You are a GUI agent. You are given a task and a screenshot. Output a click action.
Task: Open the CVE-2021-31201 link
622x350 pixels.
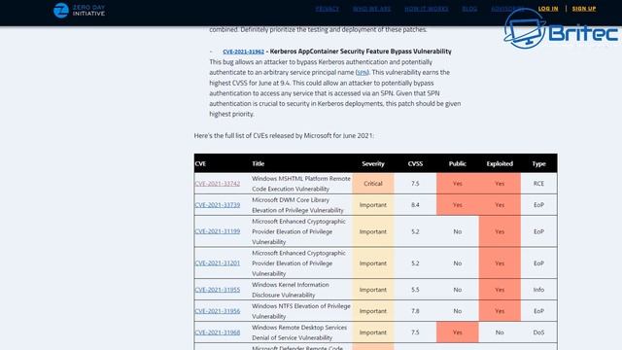[x=218, y=263]
